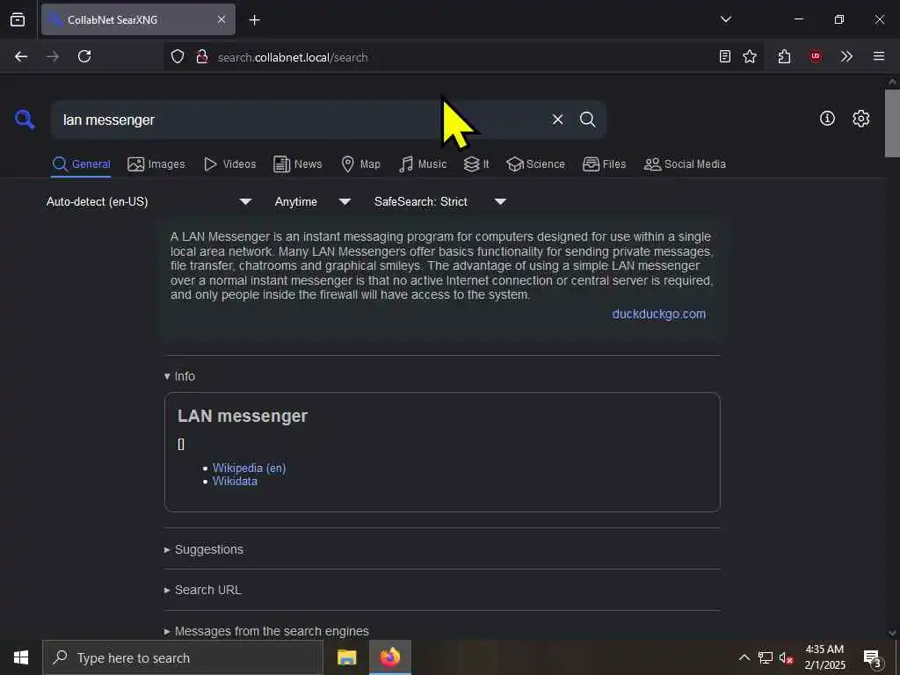The height and width of the screenshot is (675, 900).
Task: Switch to the Science category tab
Action: 535,164
